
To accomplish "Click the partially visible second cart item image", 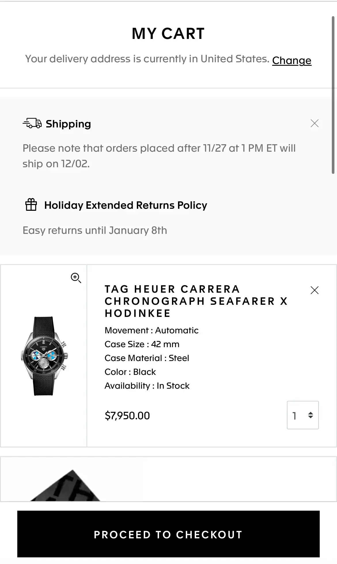I will [x=65, y=487].
